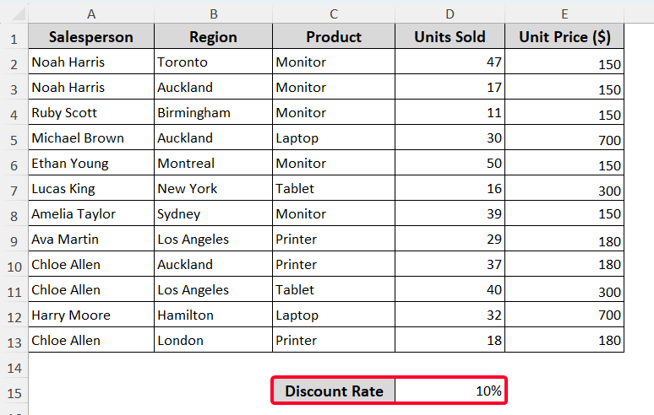Click the "Units Sold" header cell
The height and width of the screenshot is (415, 654).
click(450, 37)
